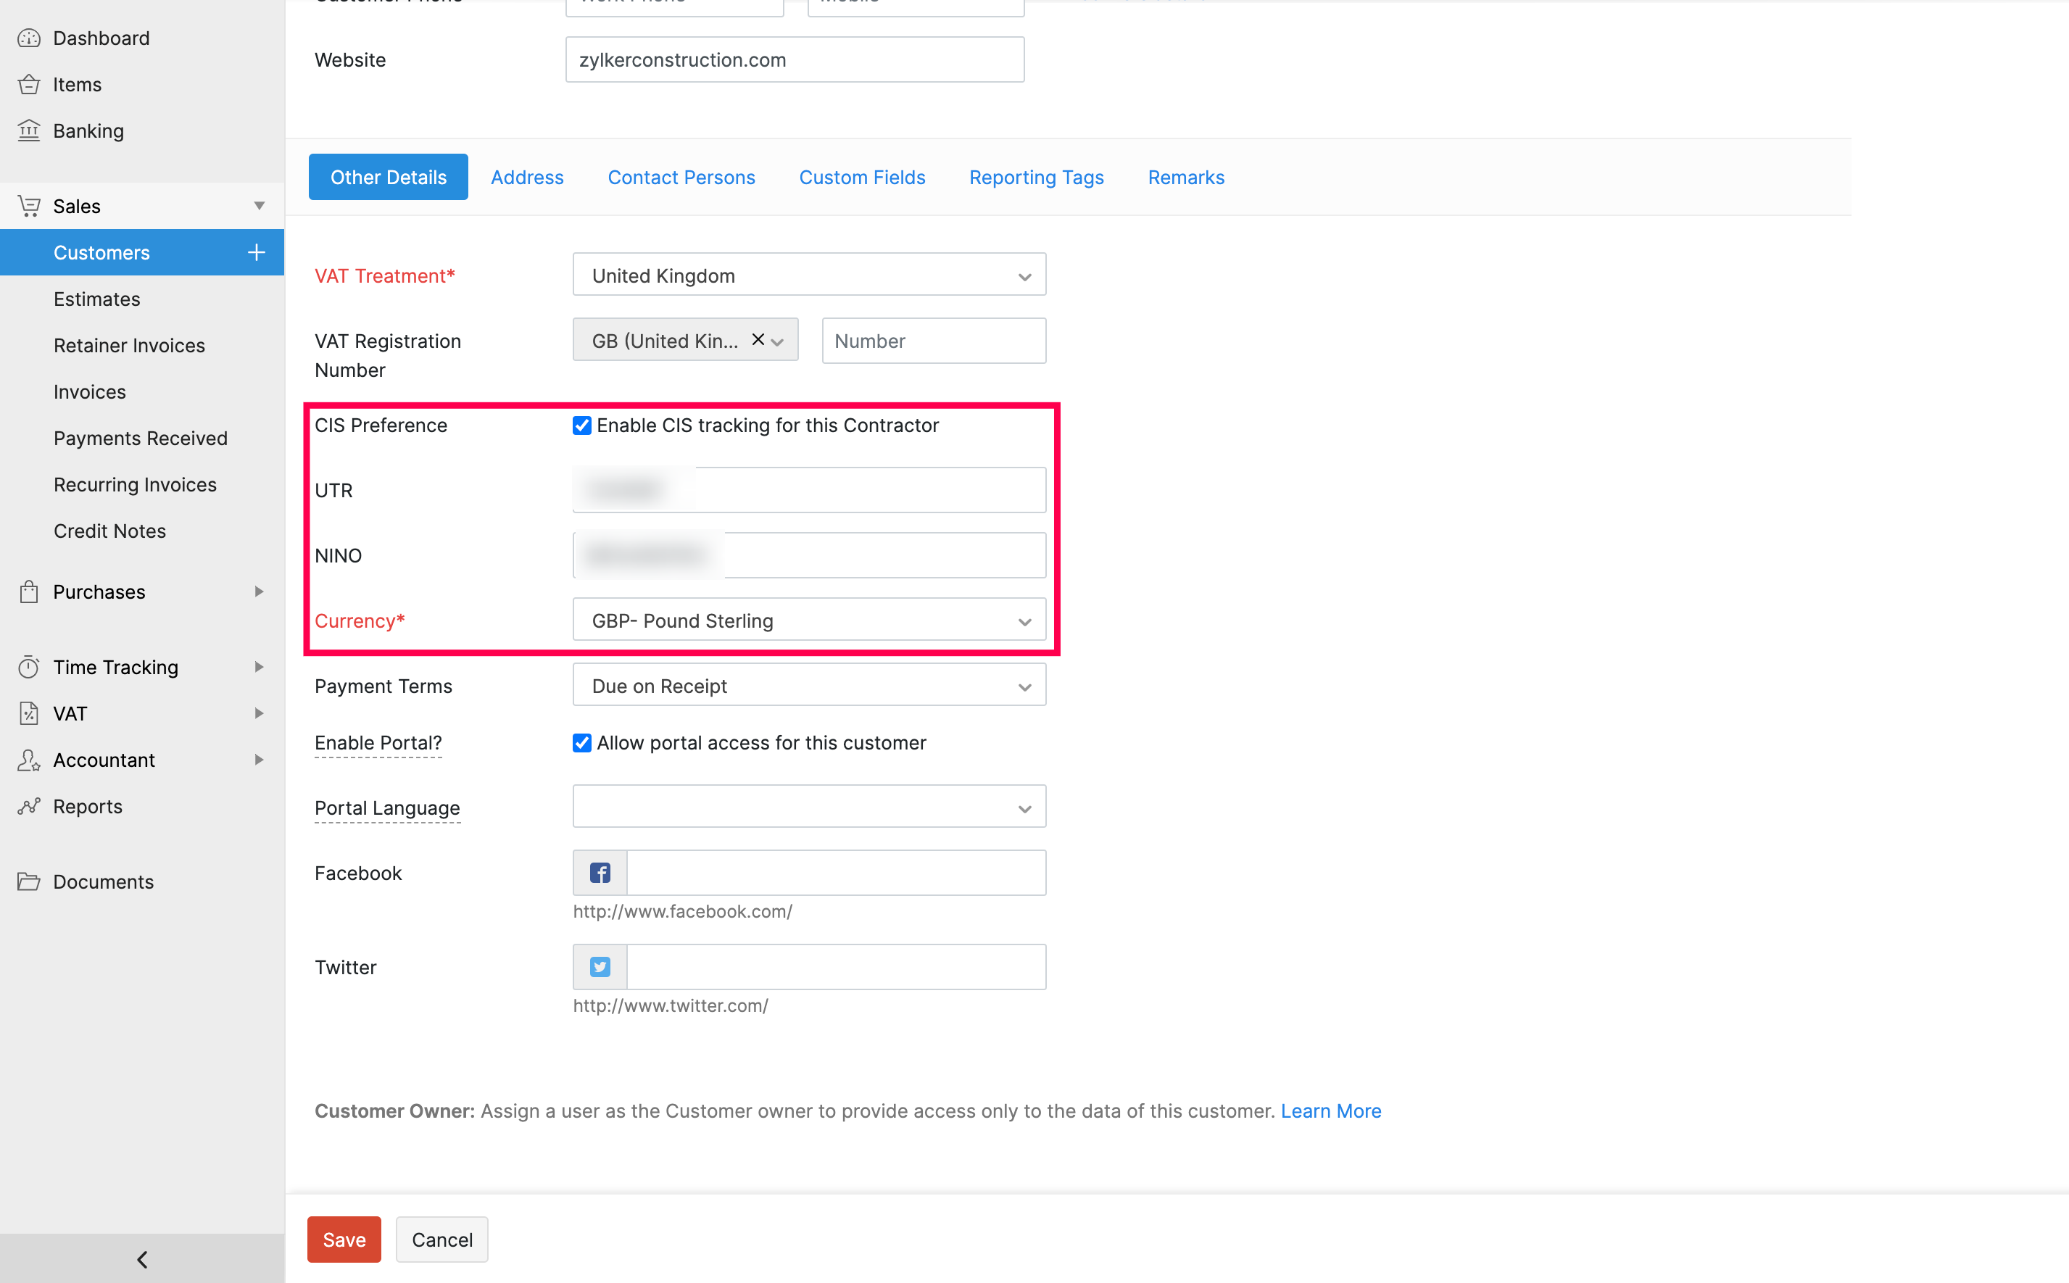Open the Dashboard from the sidebar
Viewport: 2069px width, 1283px height.
(101, 38)
